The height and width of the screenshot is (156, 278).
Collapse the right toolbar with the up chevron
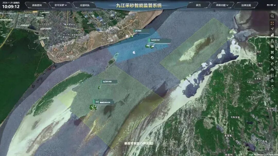[x=272, y=86]
